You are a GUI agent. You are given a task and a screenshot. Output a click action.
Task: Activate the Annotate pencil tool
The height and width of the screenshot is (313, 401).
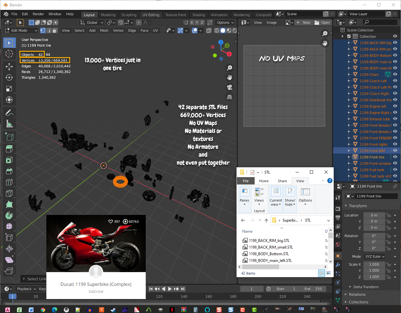tap(9, 113)
